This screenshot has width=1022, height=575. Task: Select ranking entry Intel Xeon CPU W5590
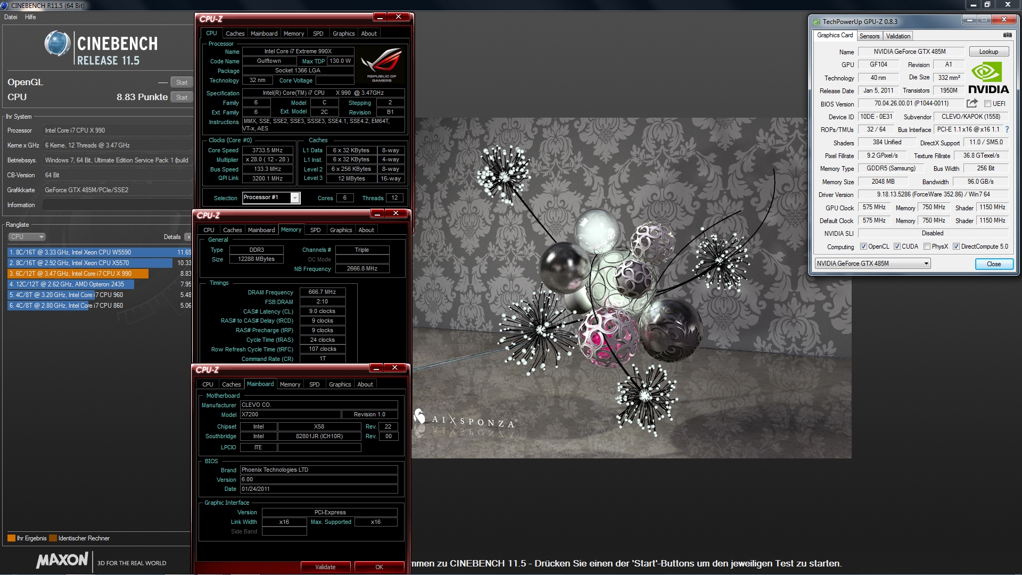[99, 252]
